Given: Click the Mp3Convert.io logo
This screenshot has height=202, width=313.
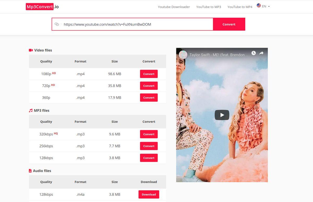Looking at the screenshot, I should [x=42, y=7].
